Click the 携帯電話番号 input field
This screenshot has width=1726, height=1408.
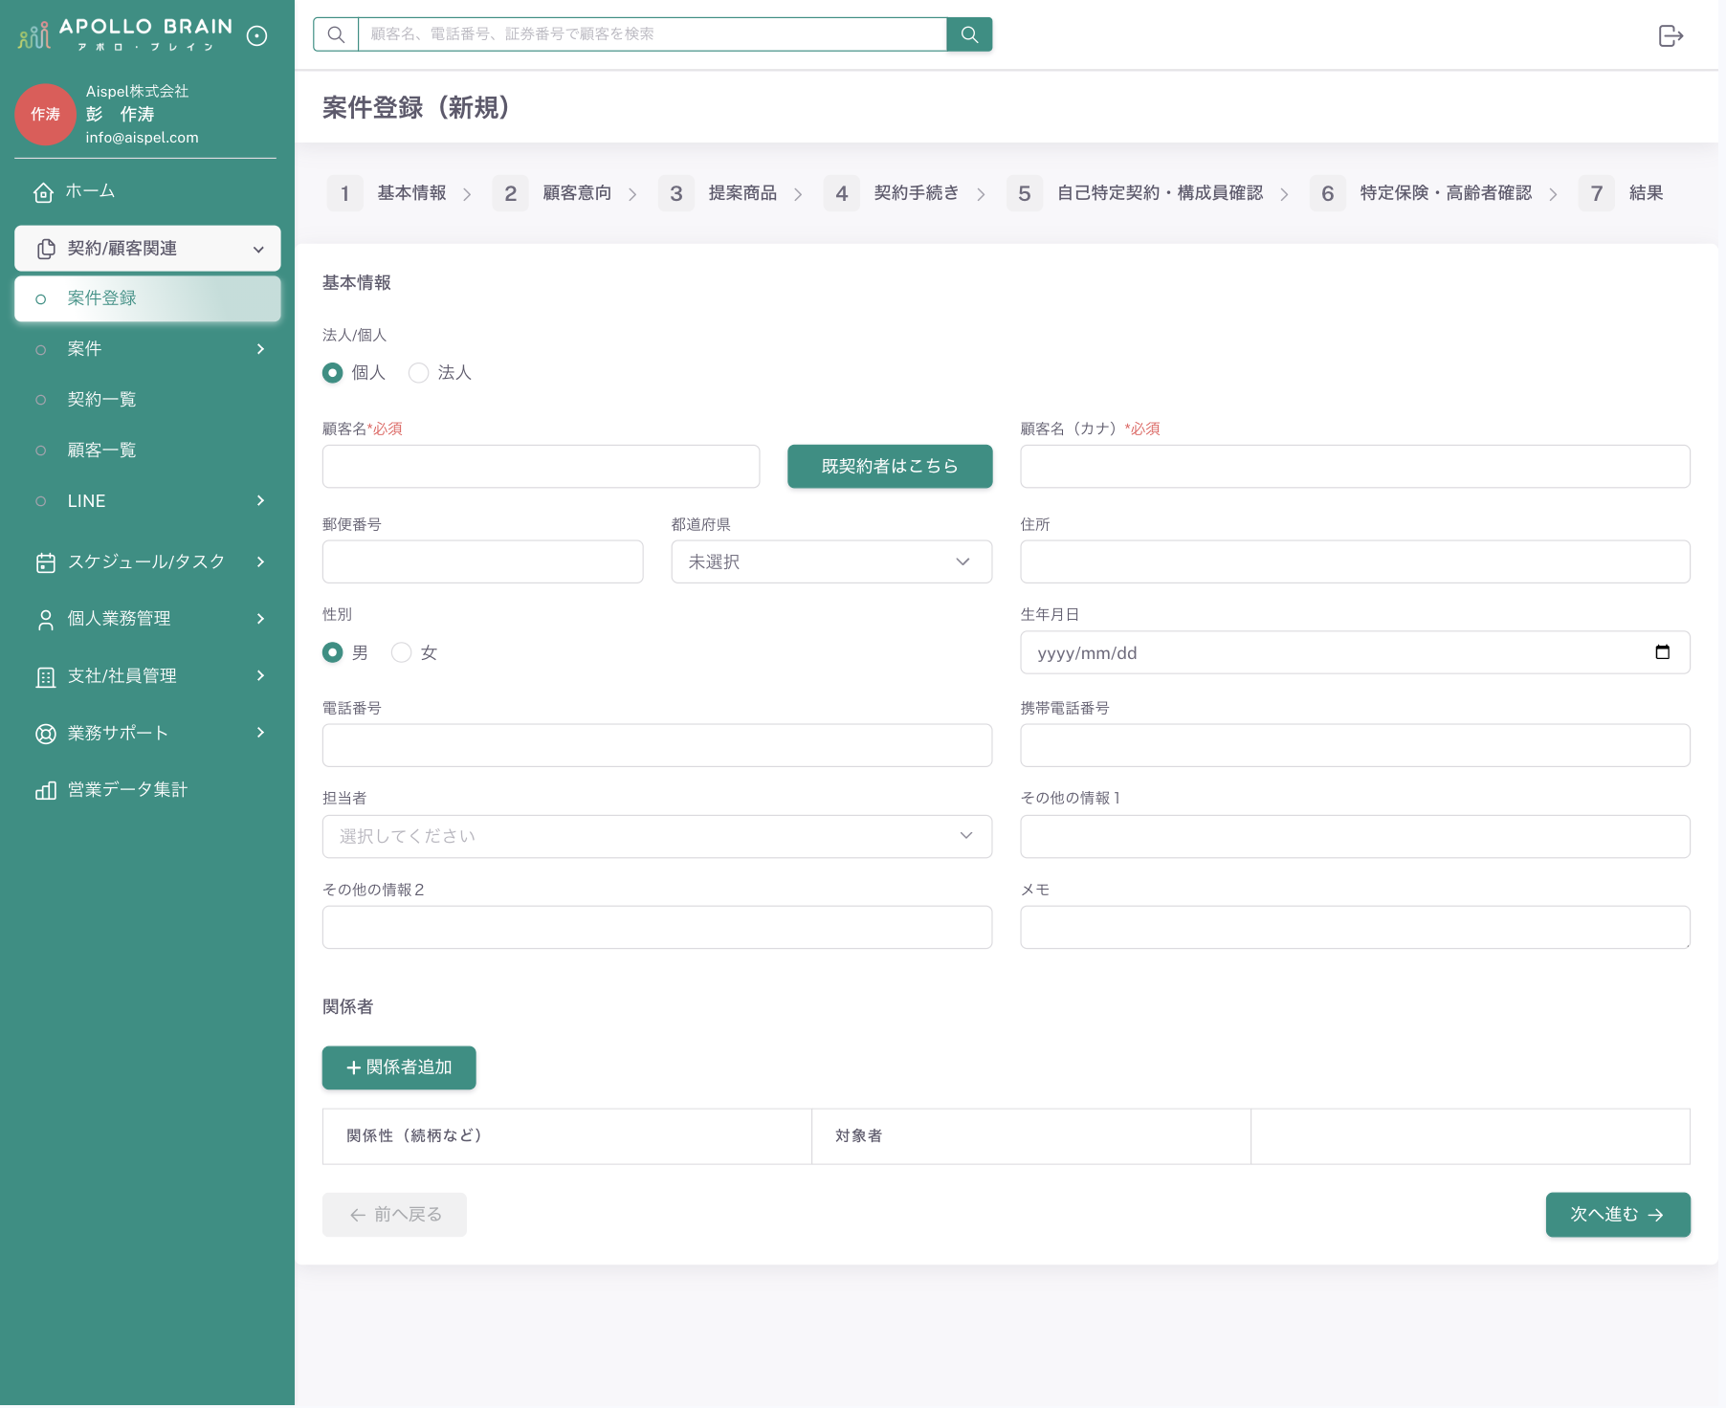1355,745
